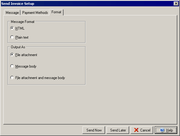This screenshot has height=136, width=180.
Task: Click the Plain text label
Action: (22, 37)
